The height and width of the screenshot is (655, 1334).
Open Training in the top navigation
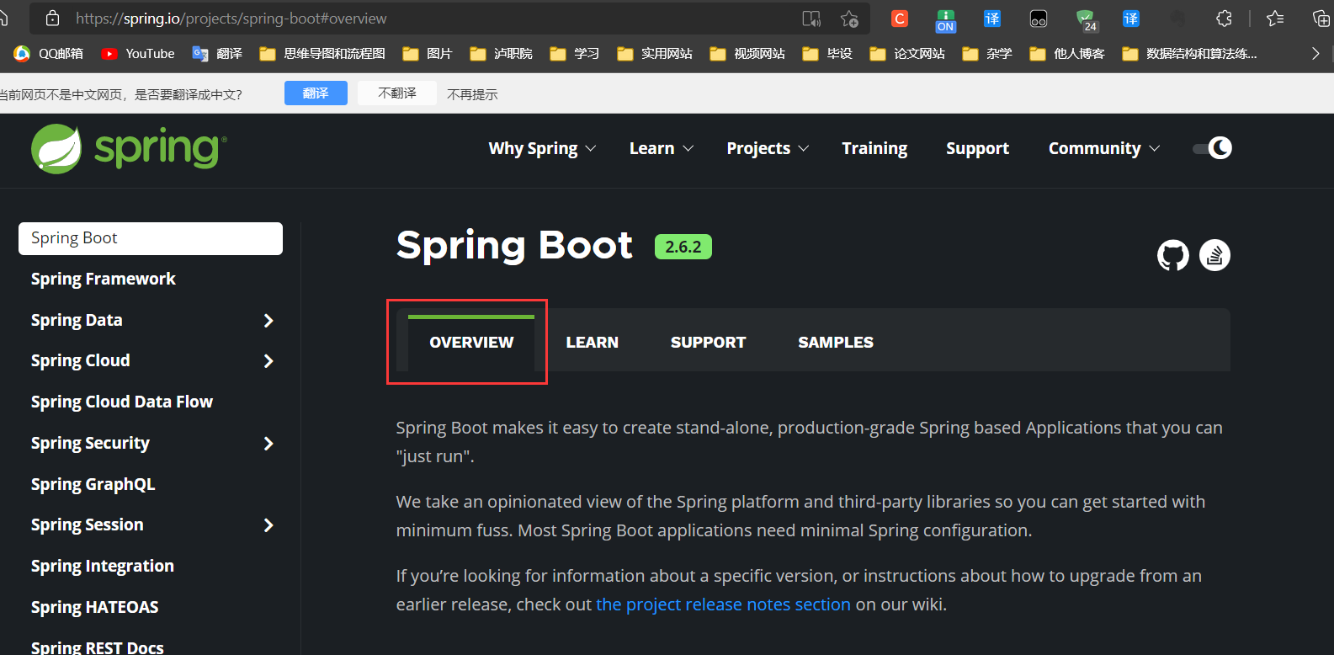874,148
